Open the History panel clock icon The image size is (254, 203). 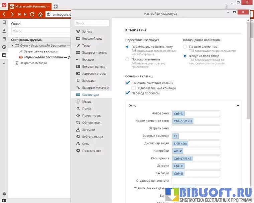[x=4, y=47]
